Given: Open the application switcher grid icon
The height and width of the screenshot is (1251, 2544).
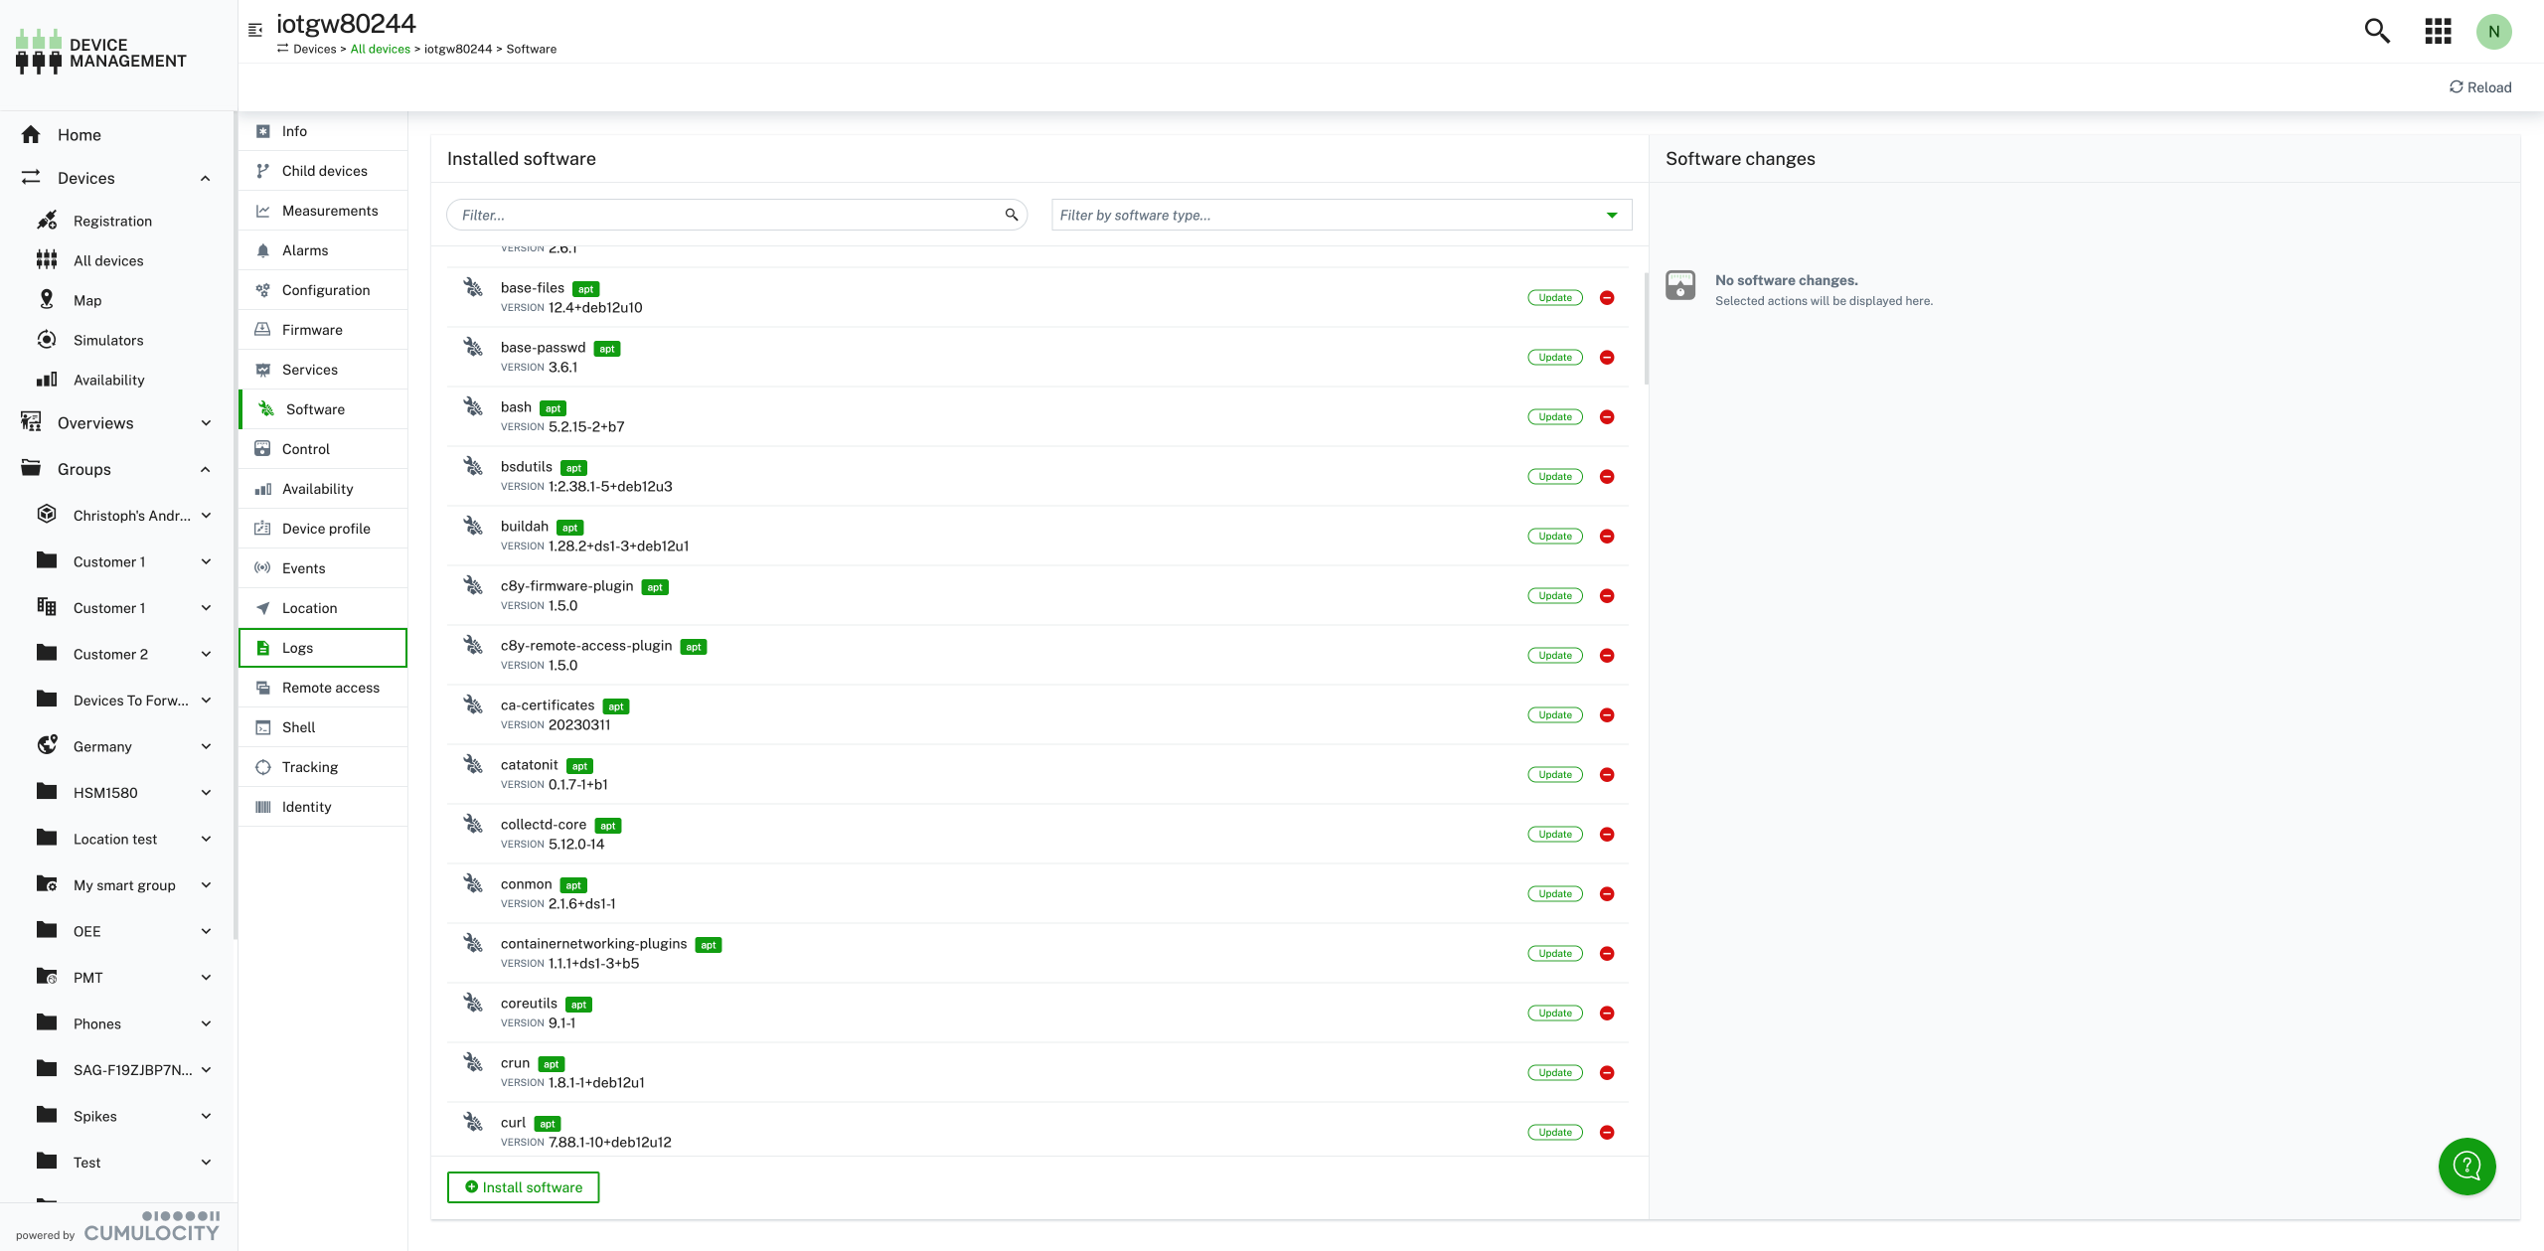Looking at the screenshot, I should point(2438,31).
